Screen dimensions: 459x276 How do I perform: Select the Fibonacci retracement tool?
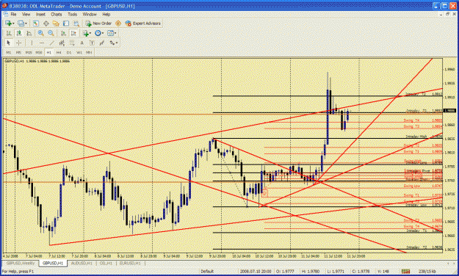pyautogui.click(x=72, y=43)
